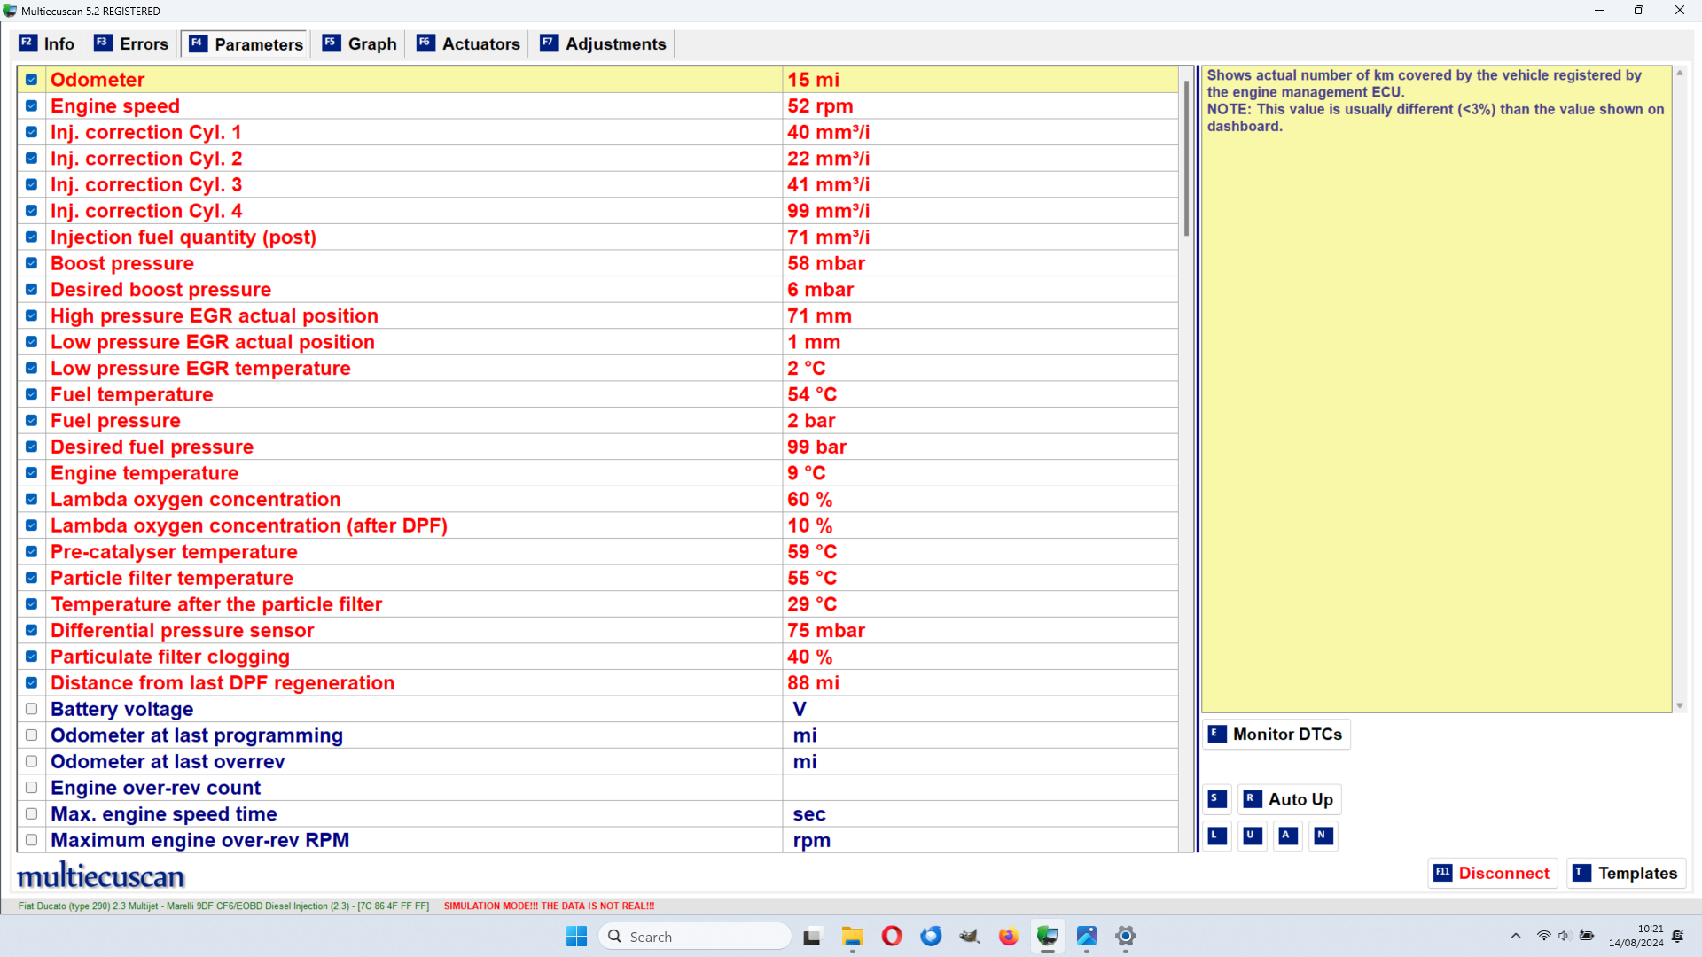This screenshot has width=1702, height=957.
Task: Show hidden system tray icons
Action: tap(1516, 937)
